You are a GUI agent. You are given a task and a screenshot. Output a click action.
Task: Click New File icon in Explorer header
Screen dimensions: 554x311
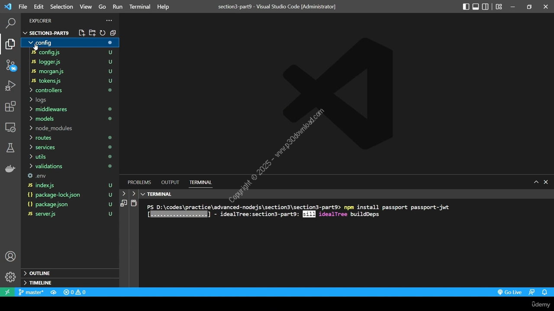click(x=82, y=33)
